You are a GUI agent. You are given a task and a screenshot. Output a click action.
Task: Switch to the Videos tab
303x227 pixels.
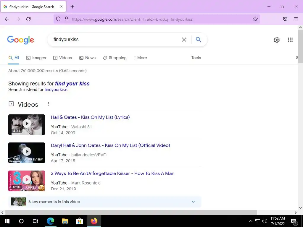point(63,58)
